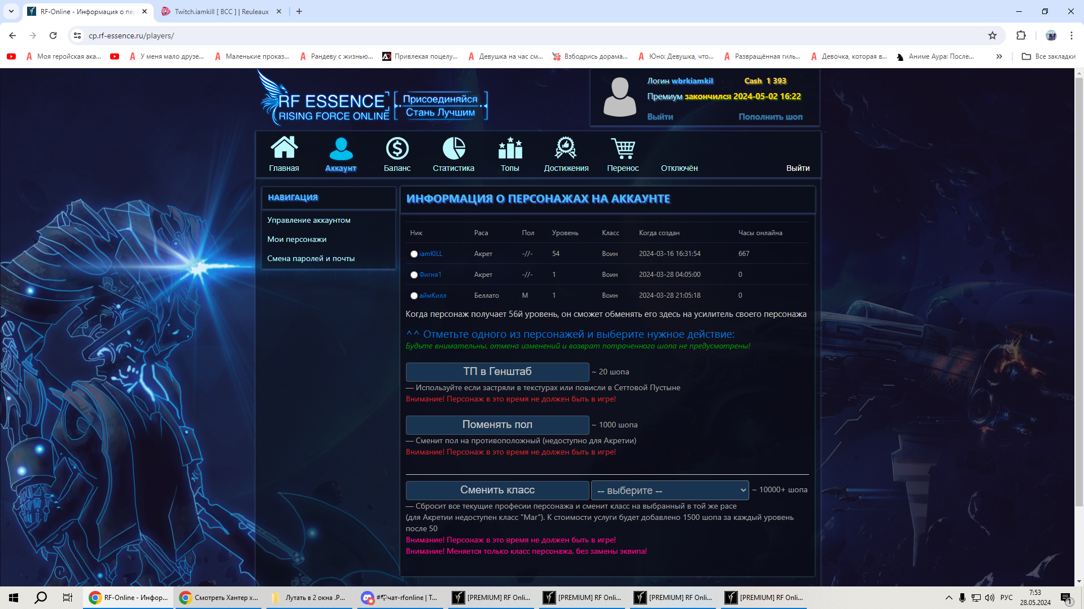Select the Фигня1 character radio button
Viewport: 1084px width, 609px height.
click(x=414, y=275)
